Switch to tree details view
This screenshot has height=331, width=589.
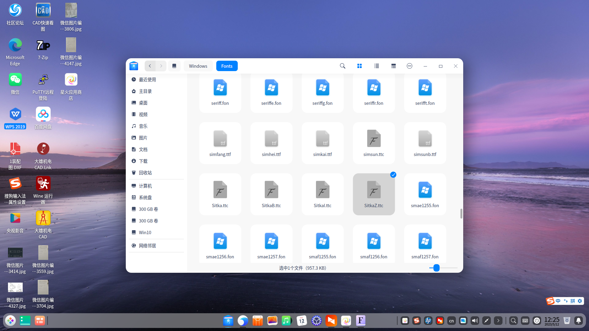click(394, 66)
